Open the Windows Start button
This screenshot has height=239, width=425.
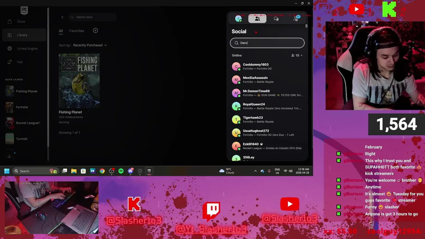pos(7,171)
